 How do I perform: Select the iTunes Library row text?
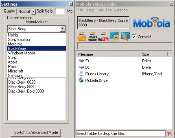click(97, 74)
